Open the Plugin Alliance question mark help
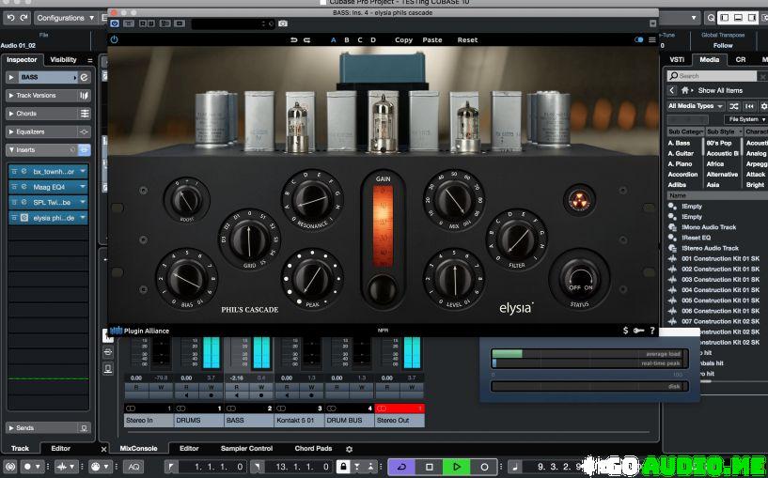 point(652,331)
